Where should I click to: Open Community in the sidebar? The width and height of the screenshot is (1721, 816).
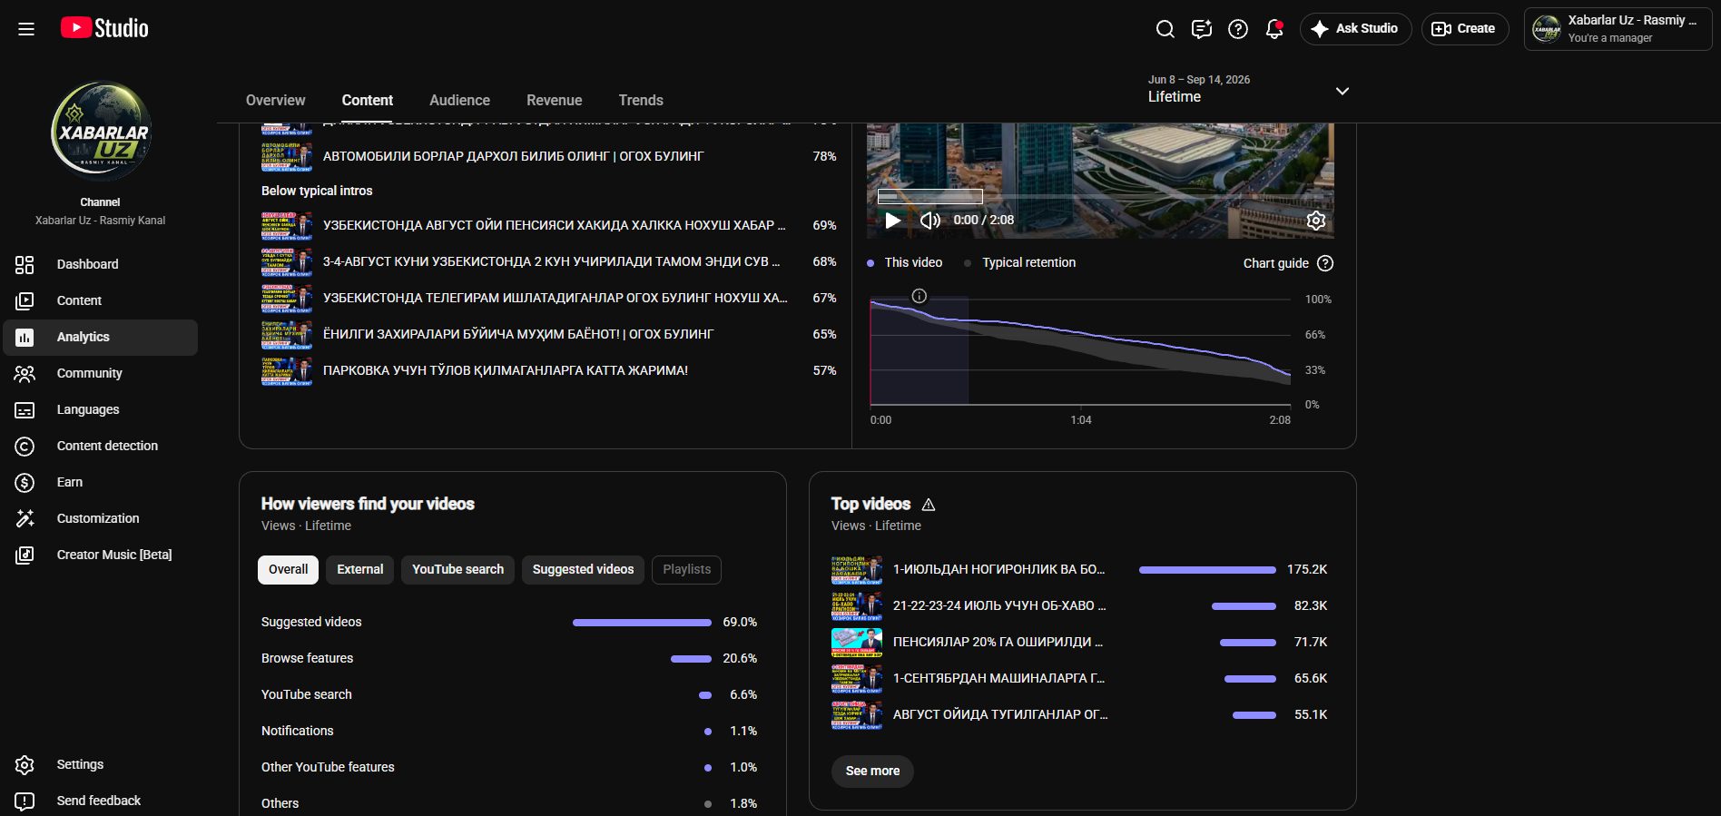[x=100, y=373]
